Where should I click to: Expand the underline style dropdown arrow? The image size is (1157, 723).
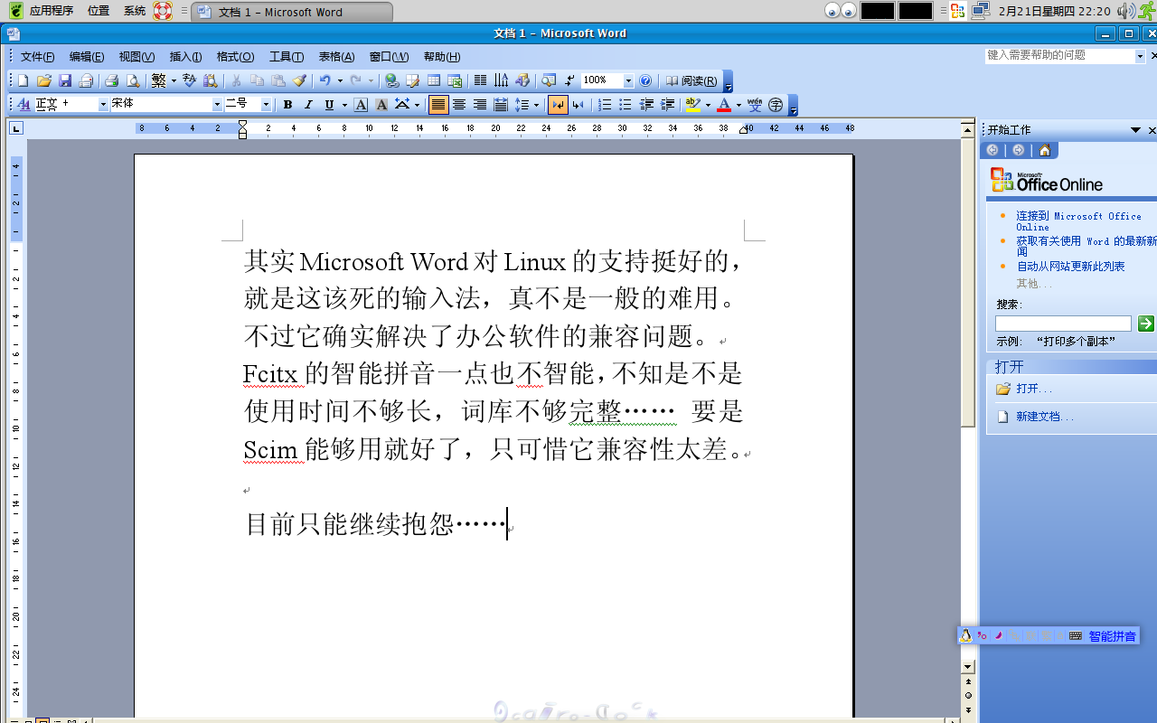[344, 105]
